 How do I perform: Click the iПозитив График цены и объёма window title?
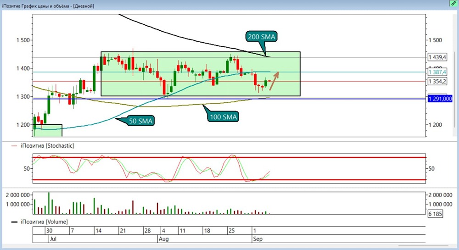coord(48,6)
